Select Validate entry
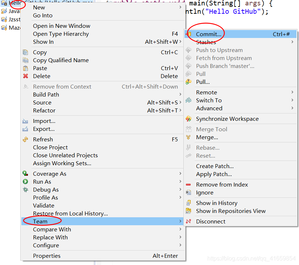This screenshot has width=299, height=265. click(x=102, y=205)
